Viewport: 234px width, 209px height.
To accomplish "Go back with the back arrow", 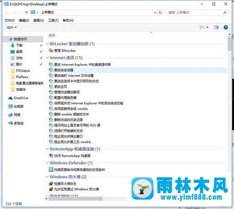I will tap(7, 13).
